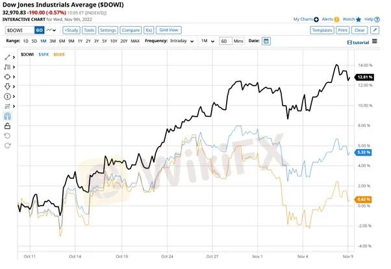Click the +Study button
The width and height of the screenshot is (391, 269).
click(70, 30)
